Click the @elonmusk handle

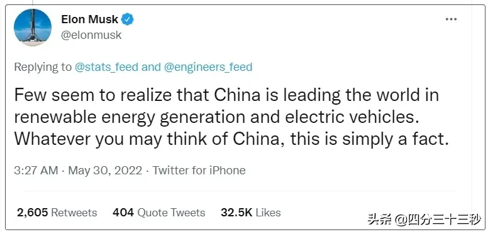pos(91,35)
